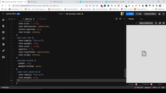Open Spaces: 2 indentation selector
166x93 pixels.
tap(148, 88)
